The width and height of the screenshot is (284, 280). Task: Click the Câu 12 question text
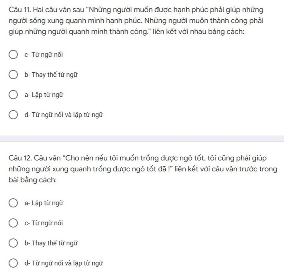click(x=143, y=169)
